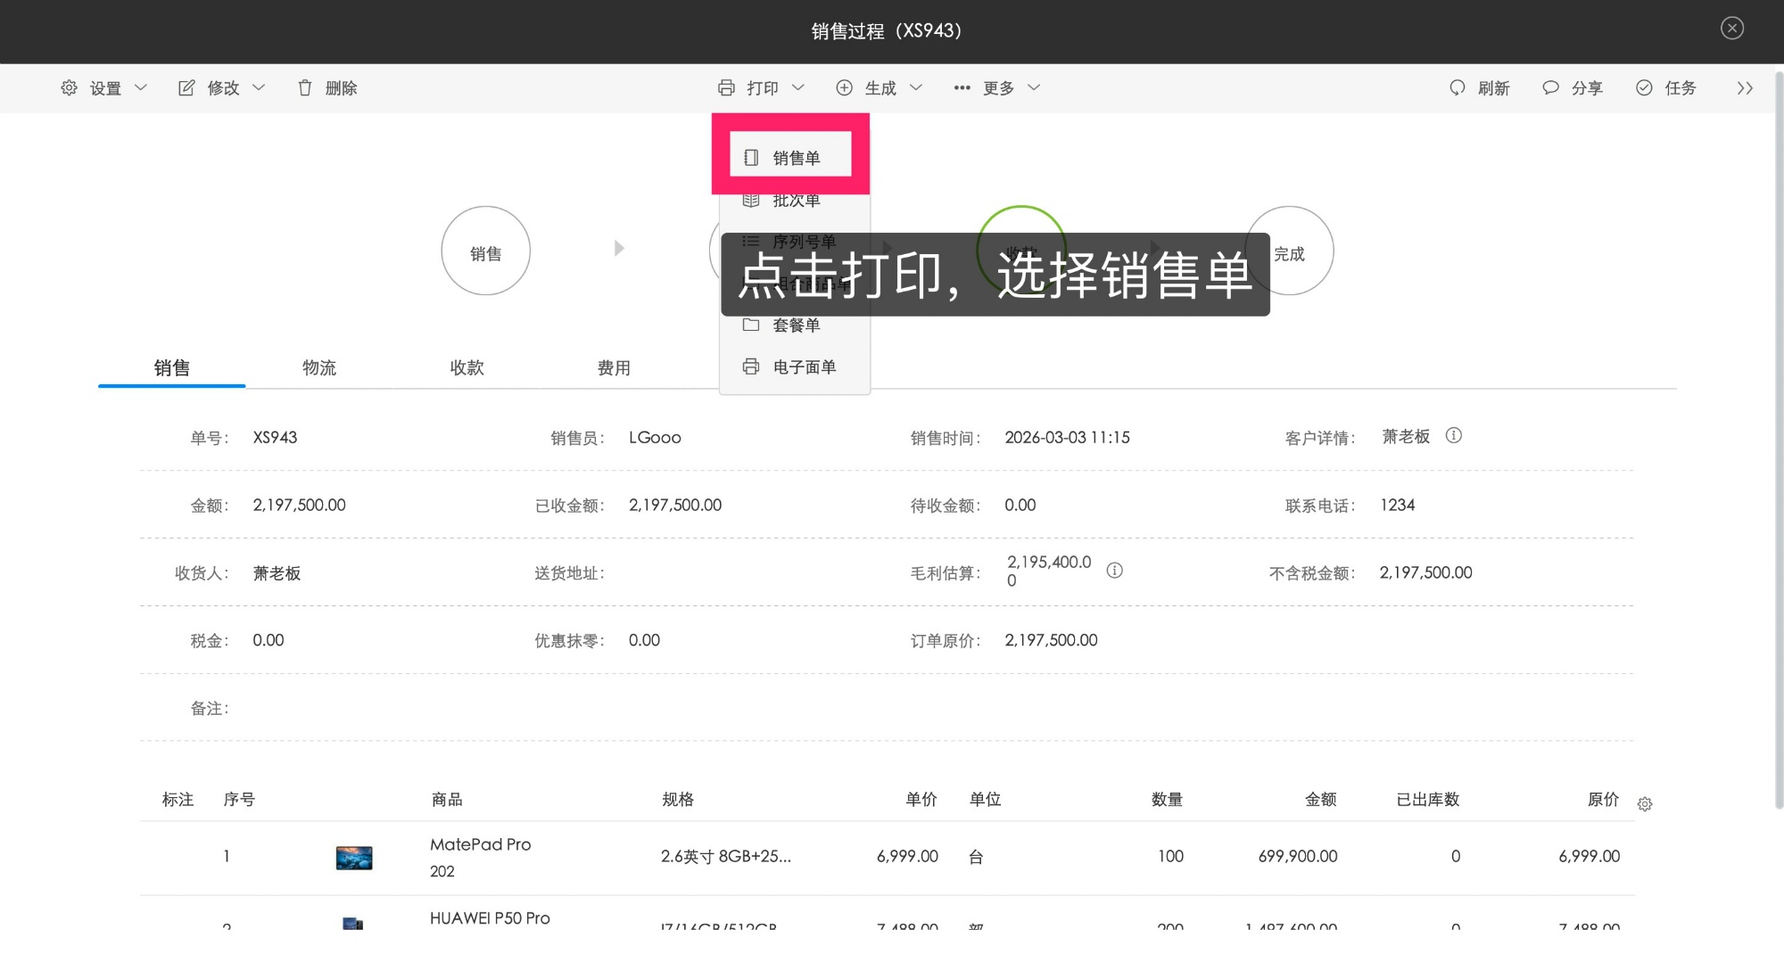
Task: Click the 删除 trash icon
Action: (x=304, y=87)
